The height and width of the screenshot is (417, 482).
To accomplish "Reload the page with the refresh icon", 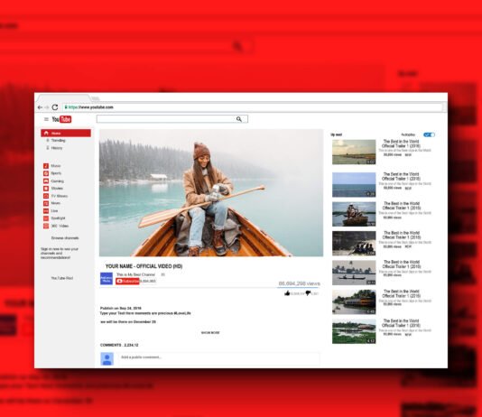I will pyautogui.click(x=55, y=107).
